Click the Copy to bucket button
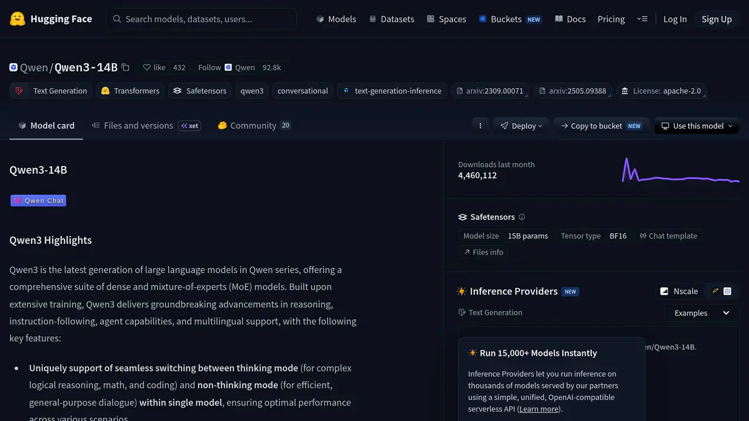 click(x=601, y=126)
